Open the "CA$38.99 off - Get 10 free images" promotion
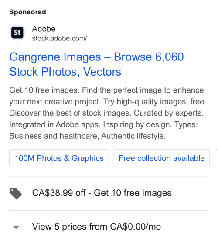Viewport: 218px width, 244px height. click(102, 193)
